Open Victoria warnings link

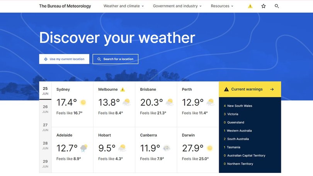[233, 114]
